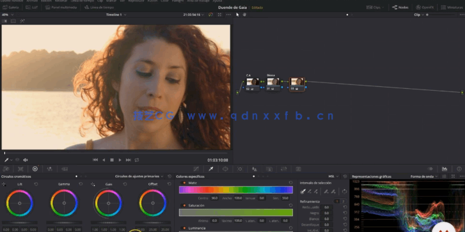Reset the Offset wheel
This screenshot has width=465, height=232.
tap(169, 184)
